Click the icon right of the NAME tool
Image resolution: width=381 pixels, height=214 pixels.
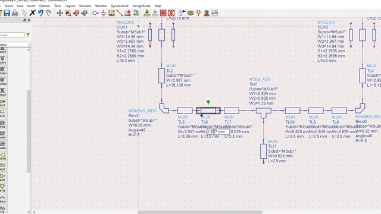point(136,13)
